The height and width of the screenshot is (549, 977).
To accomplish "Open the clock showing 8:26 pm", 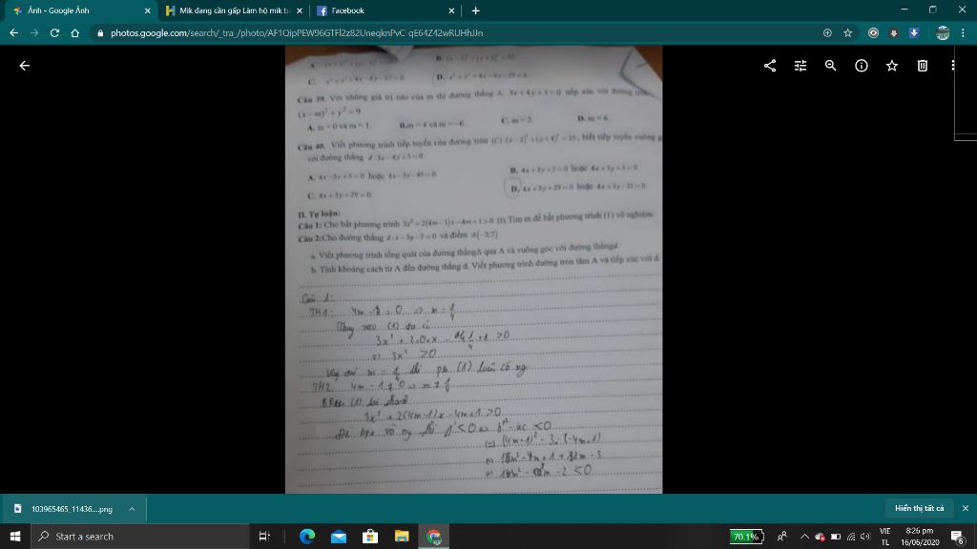I will (920, 536).
